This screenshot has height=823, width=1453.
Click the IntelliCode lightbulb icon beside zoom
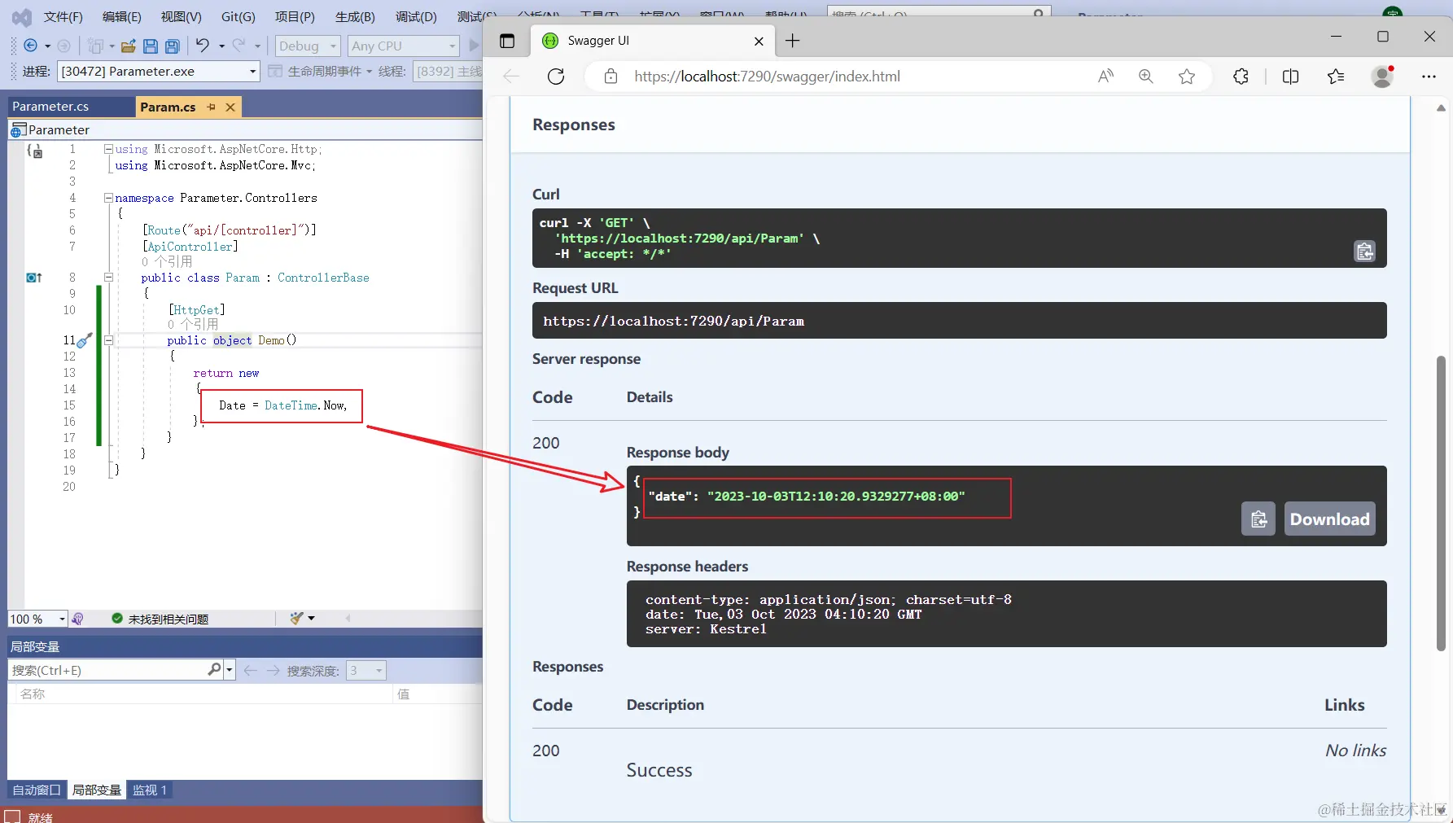coord(77,619)
